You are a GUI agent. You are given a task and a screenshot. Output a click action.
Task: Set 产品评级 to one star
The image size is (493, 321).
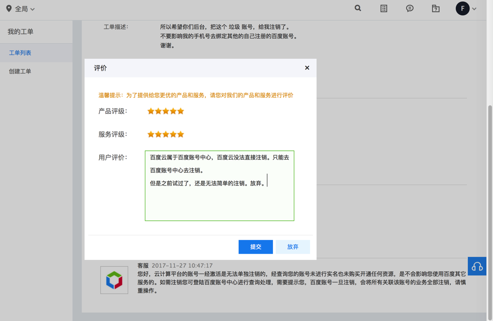point(151,111)
